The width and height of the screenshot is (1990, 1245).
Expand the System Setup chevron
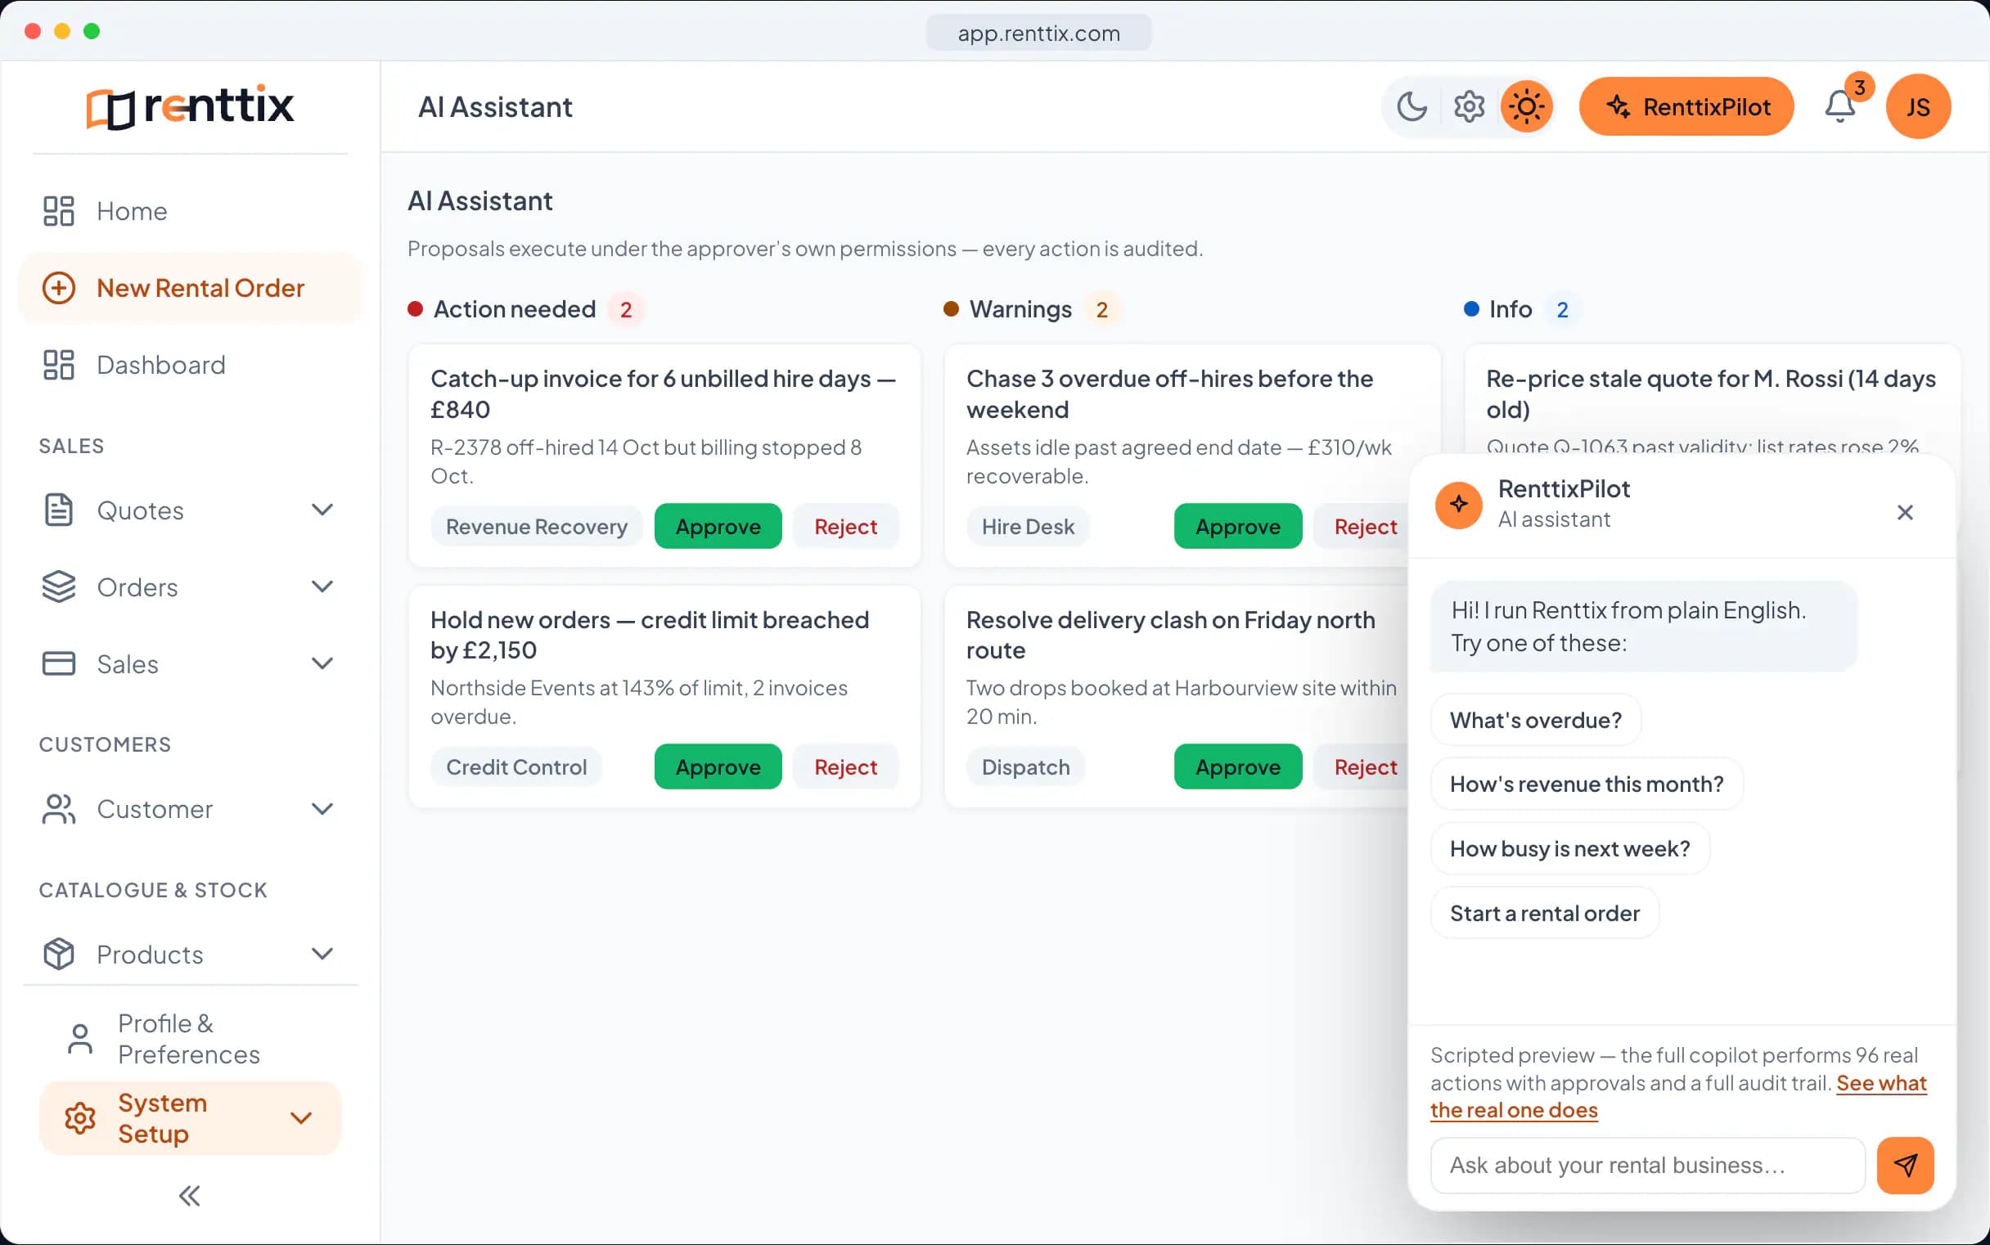[301, 1118]
